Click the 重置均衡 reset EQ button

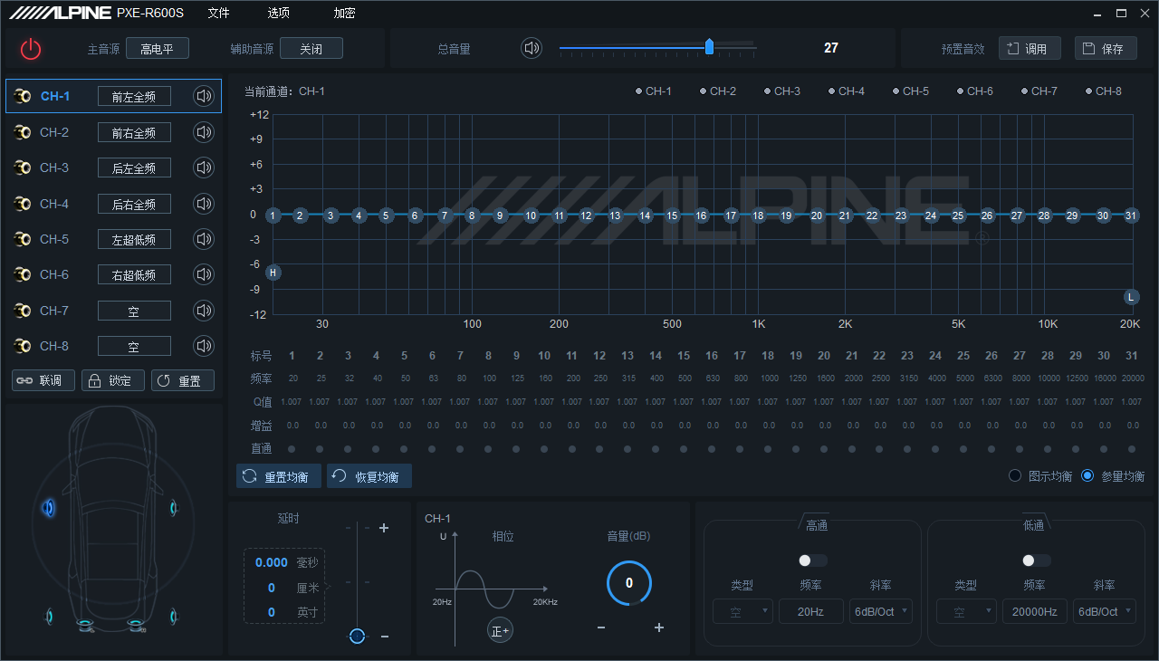click(x=279, y=476)
